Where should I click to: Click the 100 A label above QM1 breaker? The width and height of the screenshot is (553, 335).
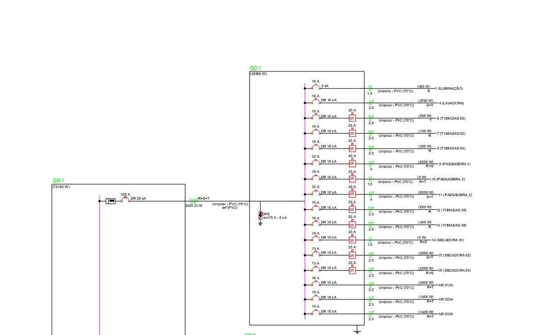(x=125, y=195)
